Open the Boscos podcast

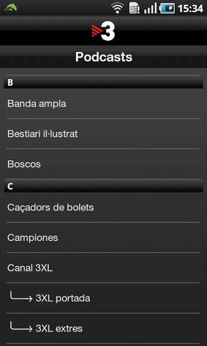click(x=103, y=164)
